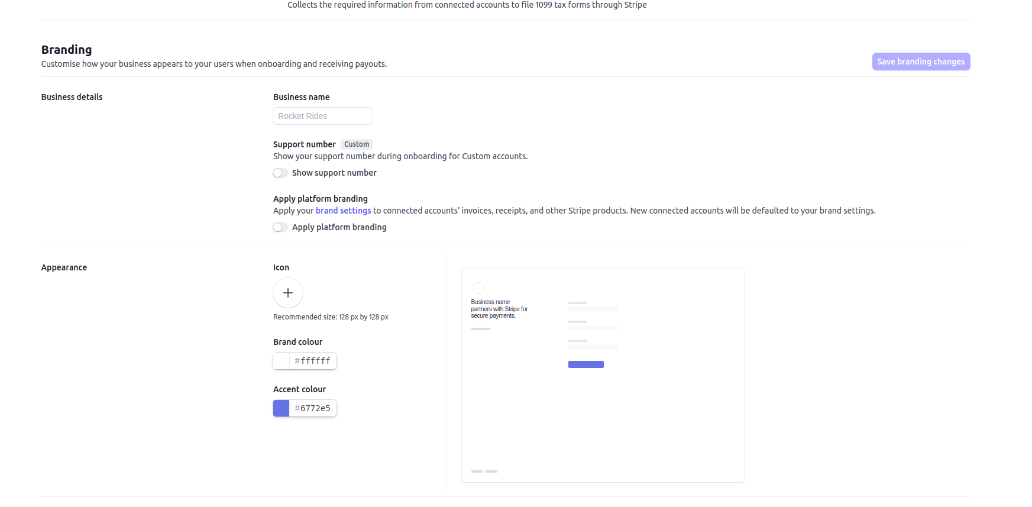Click the Business details section label
Screen dimensions: 1032x507
pyautogui.click(x=72, y=97)
